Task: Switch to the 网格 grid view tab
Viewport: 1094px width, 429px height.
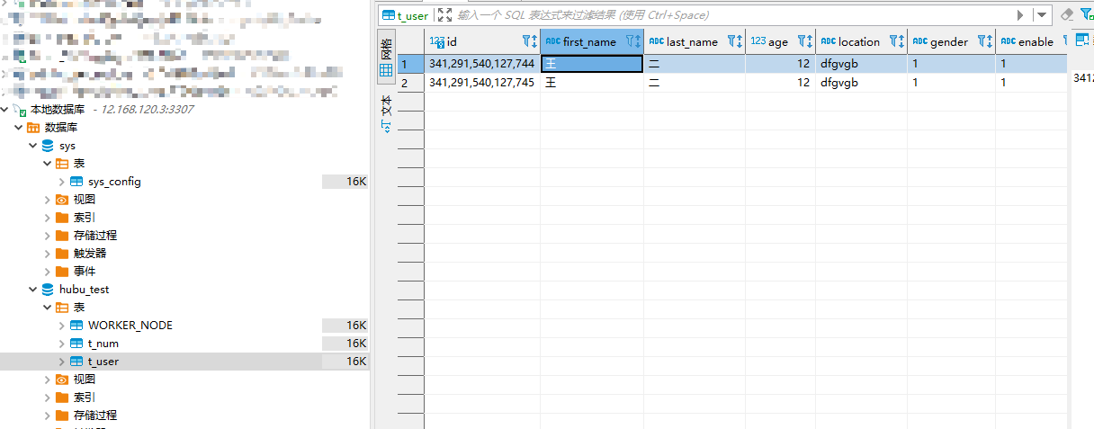Action: (x=386, y=58)
